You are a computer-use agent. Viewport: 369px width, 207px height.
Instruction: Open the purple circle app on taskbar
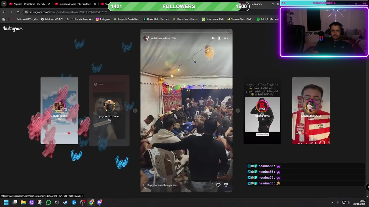(x=32, y=202)
